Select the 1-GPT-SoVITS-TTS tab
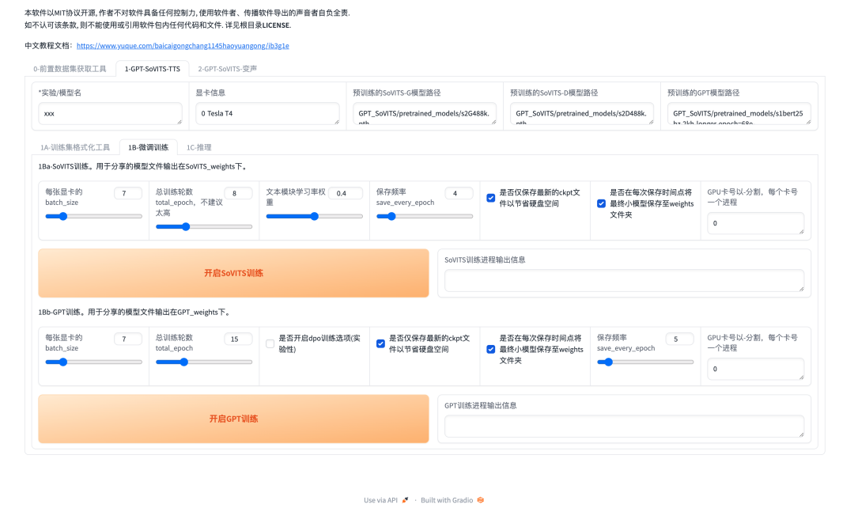Viewport: 854px width, 512px height. pyautogui.click(x=153, y=69)
